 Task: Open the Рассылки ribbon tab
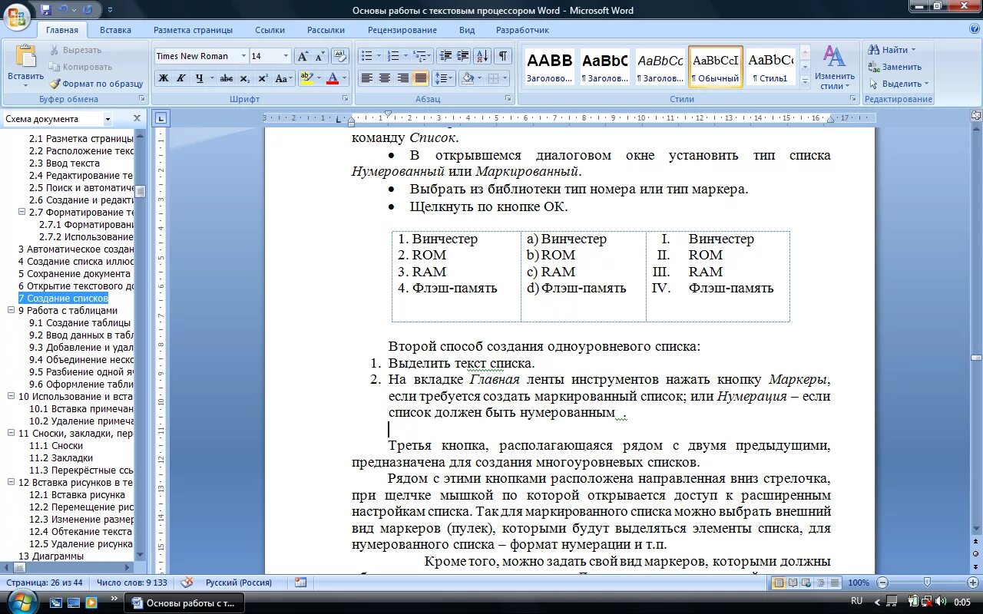pos(326,30)
